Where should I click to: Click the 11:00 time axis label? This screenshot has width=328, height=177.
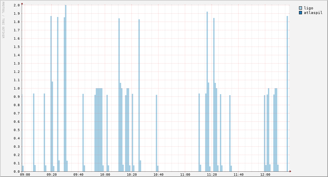[185, 175]
